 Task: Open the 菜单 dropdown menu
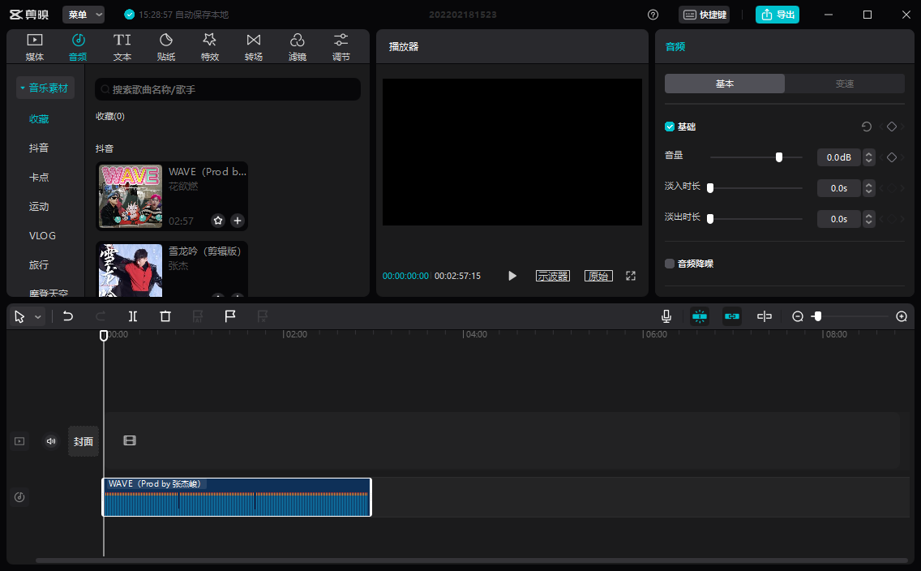[x=84, y=15]
